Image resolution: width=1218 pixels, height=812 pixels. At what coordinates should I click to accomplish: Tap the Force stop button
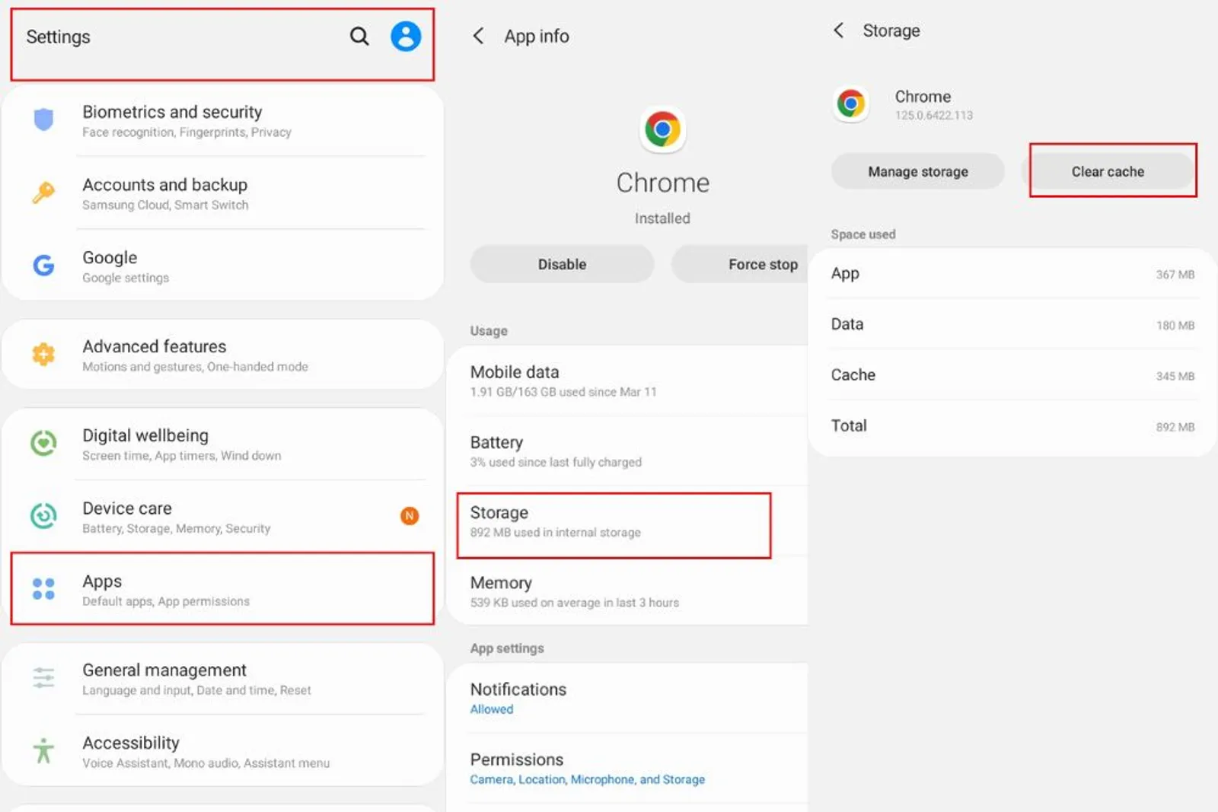[x=739, y=264]
